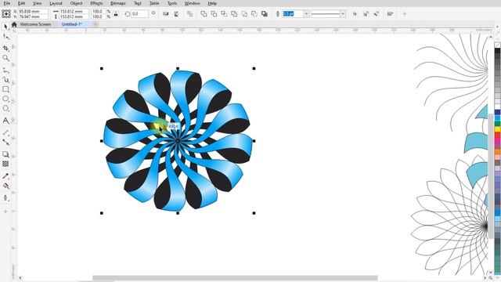The width and height of the screenshot is (501, 282).
Task: Select the Pick tool in the toolbox
Action: click(5, 27)
